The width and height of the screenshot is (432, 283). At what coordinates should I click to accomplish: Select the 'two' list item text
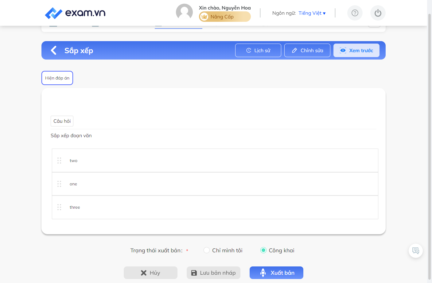[73, 161]
